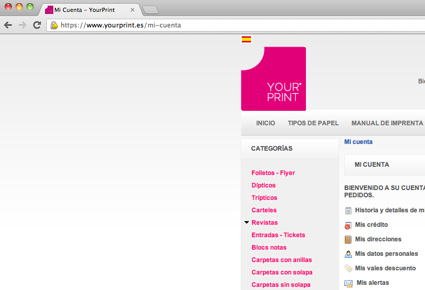This screenshot has width=425, height=290.
Task: Open the Dípticos category
Action: pos(263,185)
